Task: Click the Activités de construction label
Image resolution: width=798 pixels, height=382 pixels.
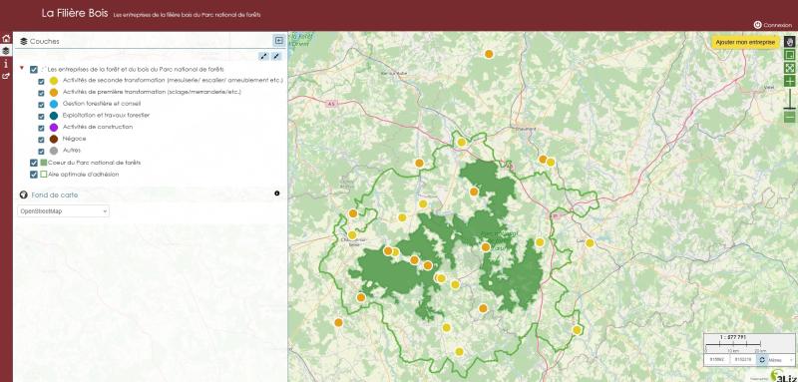Action: [x=98, y=127]
